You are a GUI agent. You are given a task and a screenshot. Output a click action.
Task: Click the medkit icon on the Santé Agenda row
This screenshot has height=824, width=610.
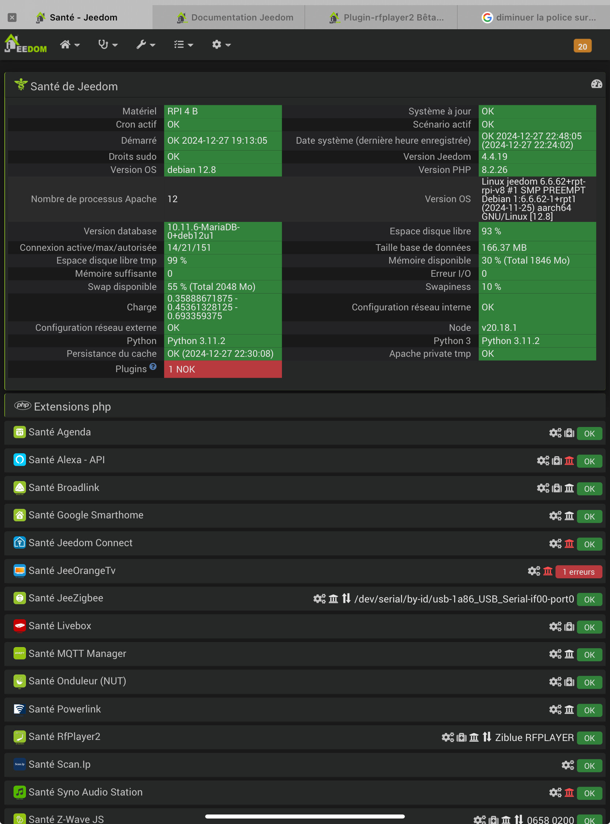click(569, 433)
